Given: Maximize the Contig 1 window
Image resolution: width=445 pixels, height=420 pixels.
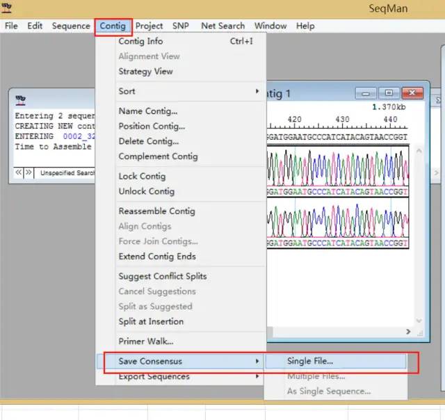Looking at the screenshot, I should 389,93.
